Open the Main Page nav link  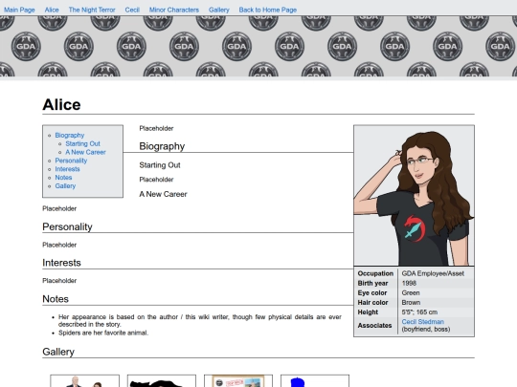[x=19, y=10]
